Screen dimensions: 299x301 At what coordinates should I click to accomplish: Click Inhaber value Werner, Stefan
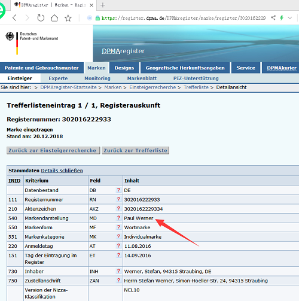(x=167, y=272)
